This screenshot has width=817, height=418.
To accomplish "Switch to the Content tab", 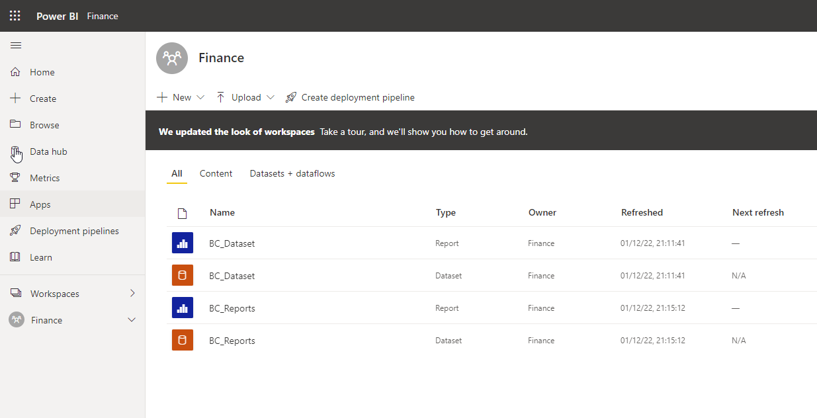I will 216,173.
